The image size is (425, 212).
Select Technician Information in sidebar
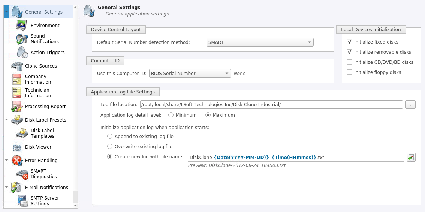[38, 93]
